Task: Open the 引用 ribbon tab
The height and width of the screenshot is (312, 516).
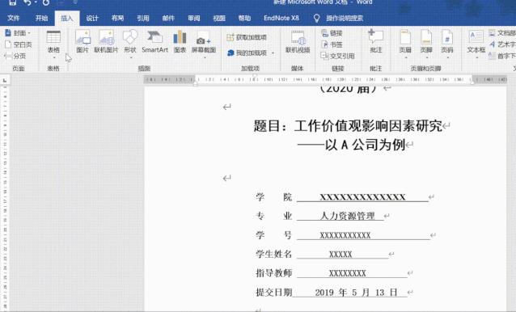Action: (x=143, y=18)
